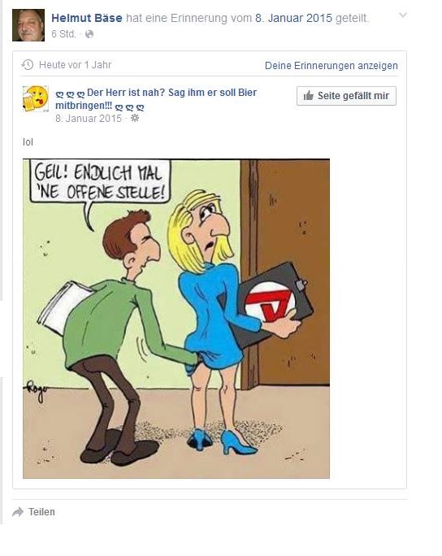Click the gear icon beside original date
442x556 pixels.
135,119
